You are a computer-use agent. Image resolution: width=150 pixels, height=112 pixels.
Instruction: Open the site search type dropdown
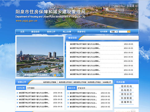pyautogui.click(x=114, y=32)
